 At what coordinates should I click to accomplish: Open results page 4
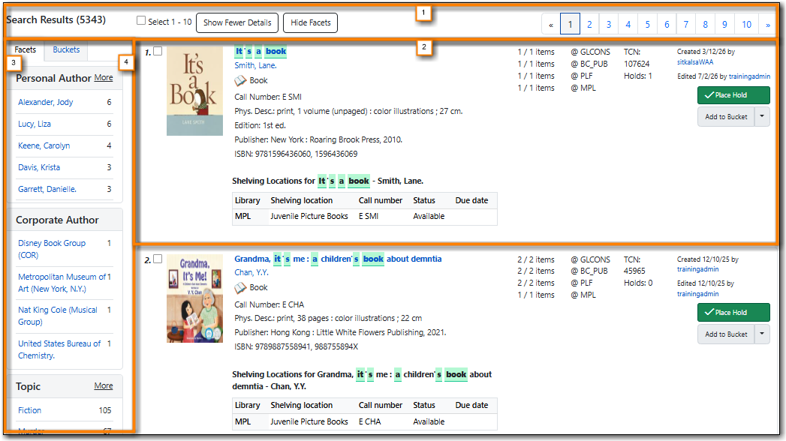tap(628, 24)
